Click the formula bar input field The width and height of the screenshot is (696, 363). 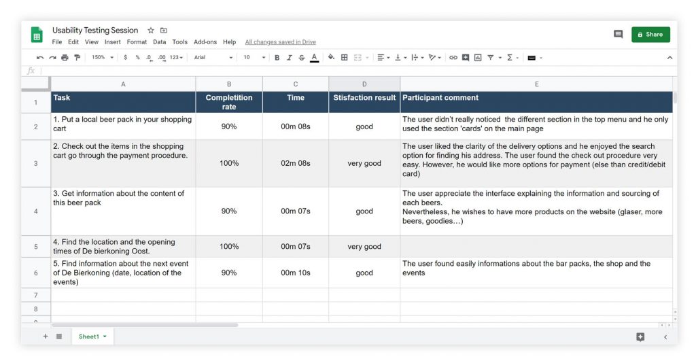[x=340, y=71]
